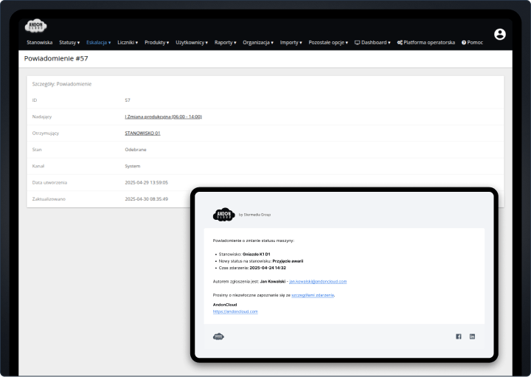Click the AndonCloud logo in header
The height and width of the screenshot is (377, 531).
pyautogui.click(x=35, y=27)
